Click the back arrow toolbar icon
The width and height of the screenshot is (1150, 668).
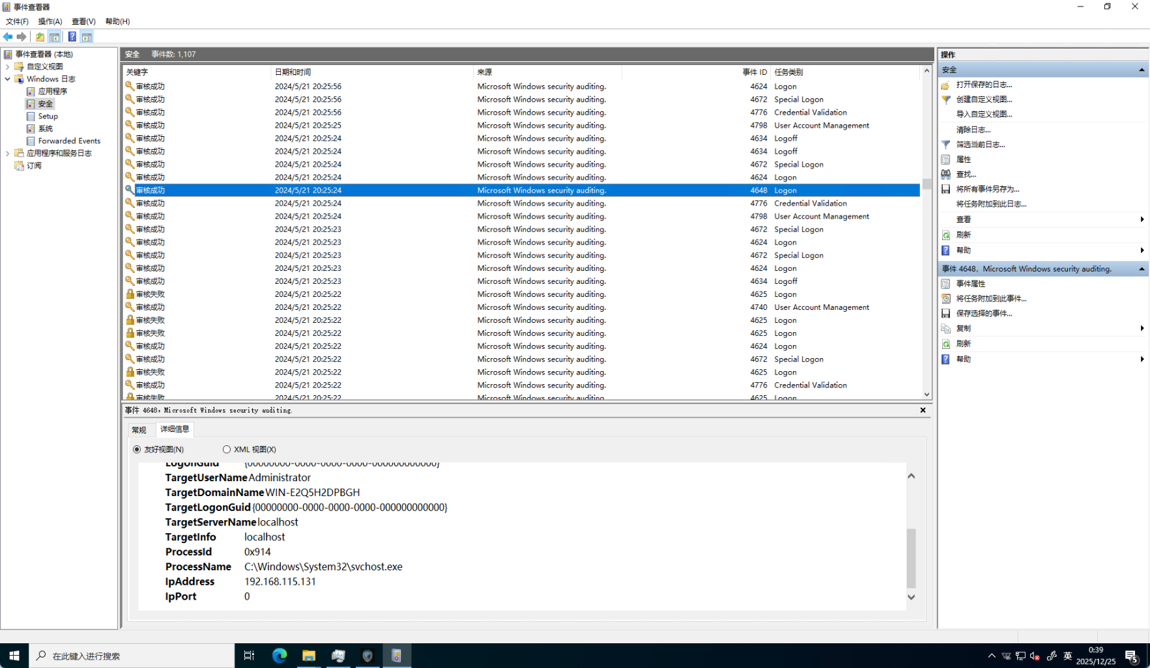pos(8,37)
